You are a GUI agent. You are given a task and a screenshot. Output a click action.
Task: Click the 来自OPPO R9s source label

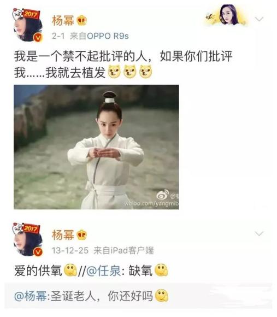coord(99,36)
